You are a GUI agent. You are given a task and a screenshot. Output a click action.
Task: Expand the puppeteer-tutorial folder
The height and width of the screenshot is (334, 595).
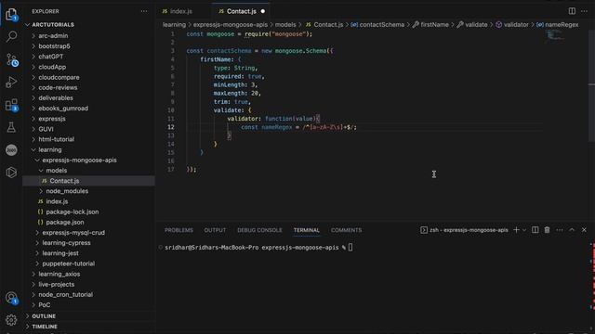tap(89, 263)
